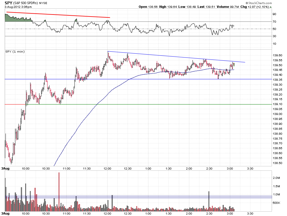Click the price axis label 139.00

277,114
